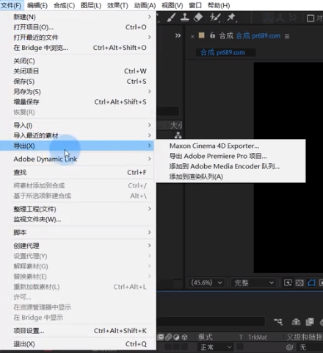Screen dimensions: 323x353
Task: Toggle the snapping checkbox in toolbar
Action: point(311,18)
